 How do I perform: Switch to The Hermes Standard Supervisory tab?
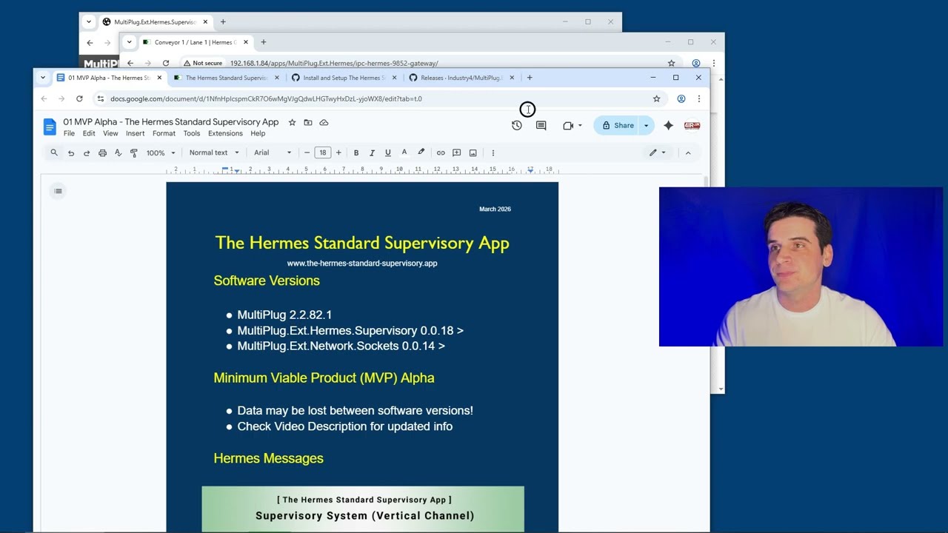coord(226,78)
